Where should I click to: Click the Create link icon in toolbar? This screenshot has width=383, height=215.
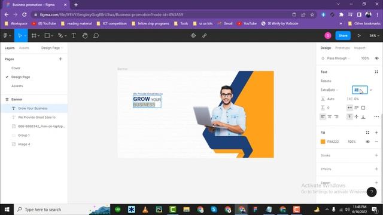tap(205, 36)
